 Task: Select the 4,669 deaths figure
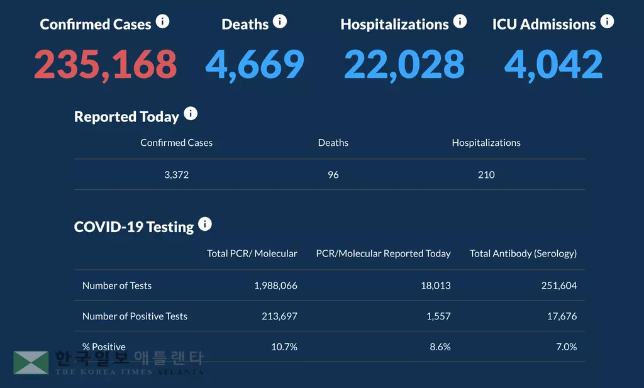point(255,64)
